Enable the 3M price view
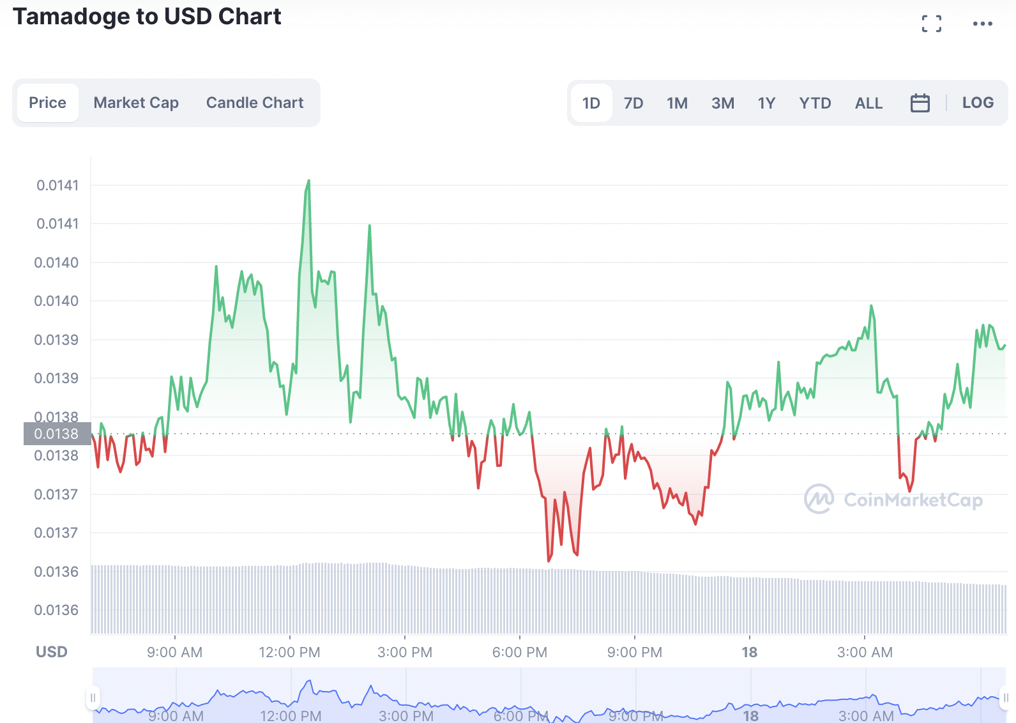Viewport: 1016px width, 723px height. tap(723, 102)
